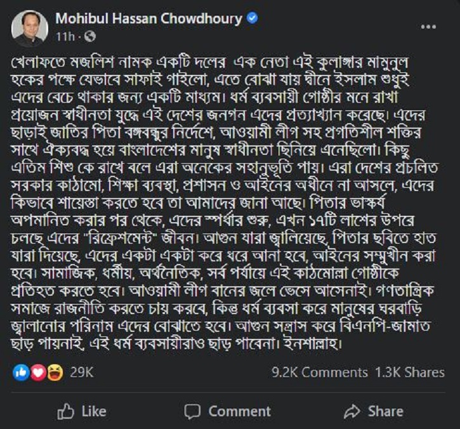The height and width of the screenshot is (429, 460).
Task: Open Mohibul Hassan Chowdhoury profile name link
Action: tap(149, 18)
